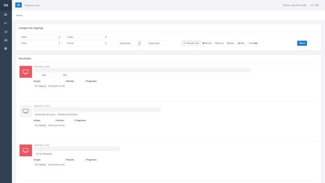Click Enviar por e-mail for Via Sul Shopping item
325x183 pixels.
tap(56, 164)
